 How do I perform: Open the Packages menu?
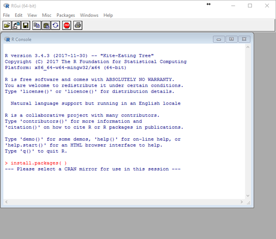(x=65, y=15)
